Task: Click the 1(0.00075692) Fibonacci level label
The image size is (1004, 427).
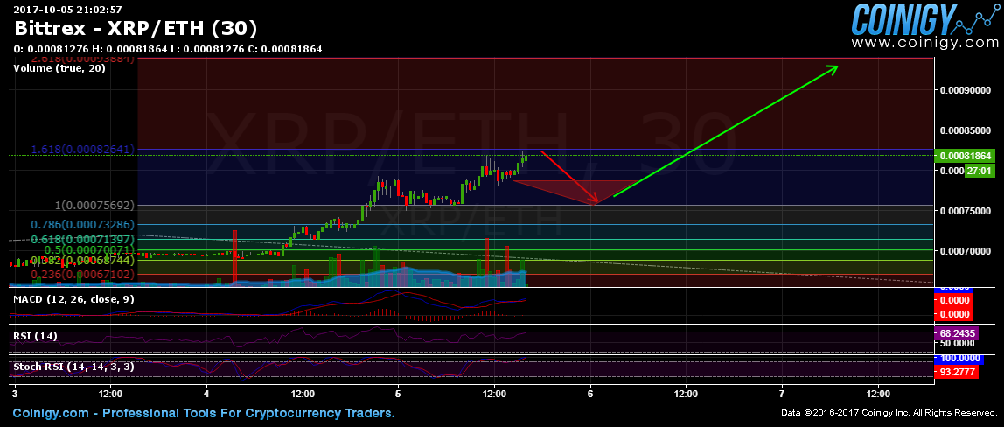Action: (x=96, y=206)
